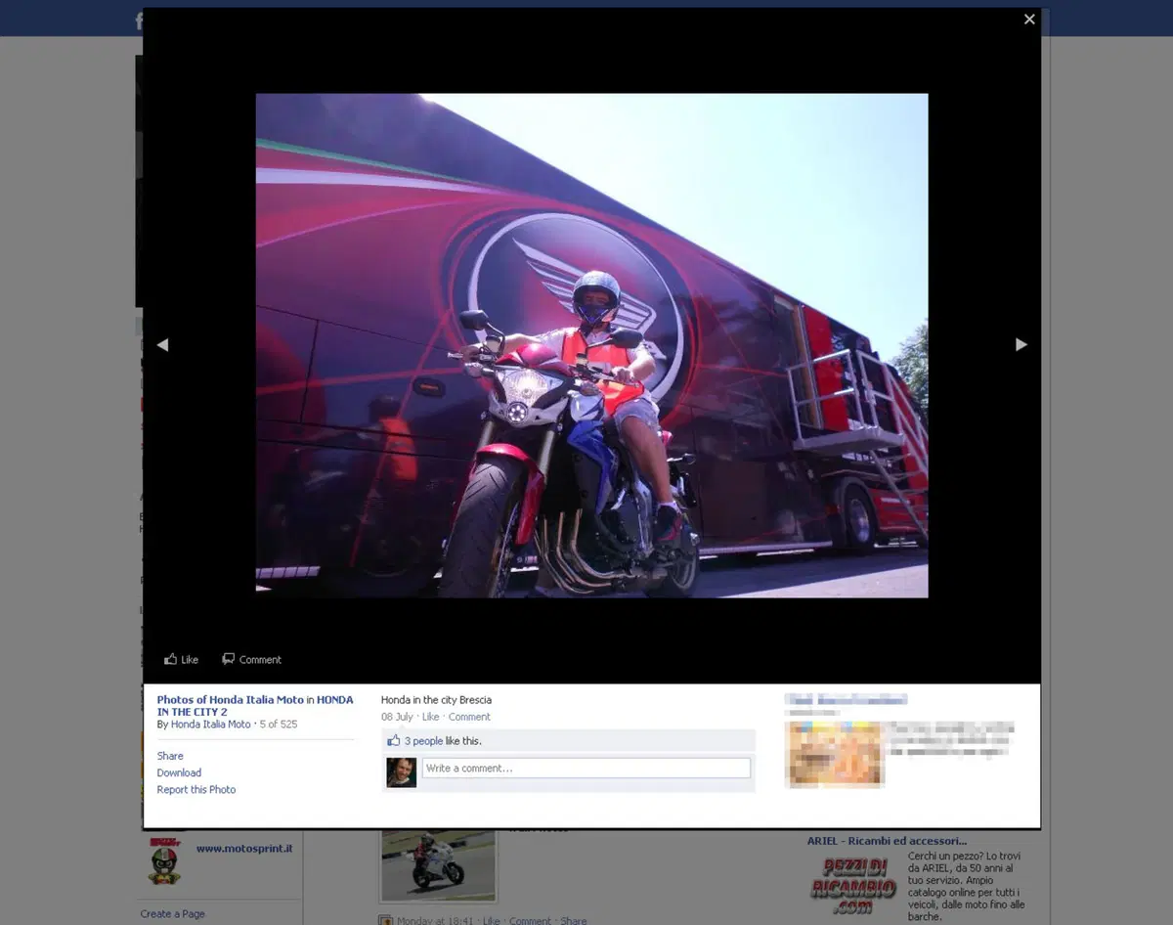Click Comment next to 08 July
Image resolution: width=1173 pixels, height=925 pixels.
click(x=469, y=717)
